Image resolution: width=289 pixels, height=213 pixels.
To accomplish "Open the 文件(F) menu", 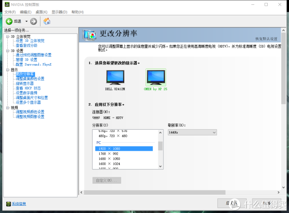I will coord(10,12).
